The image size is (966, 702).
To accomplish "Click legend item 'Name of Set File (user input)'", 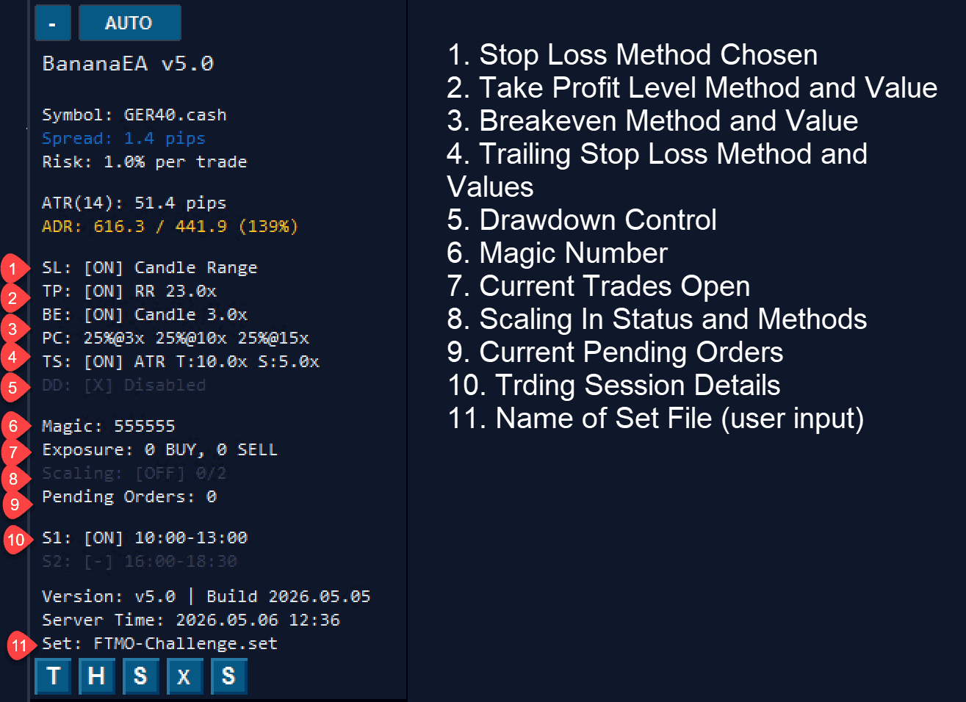I will click(656, 419).
